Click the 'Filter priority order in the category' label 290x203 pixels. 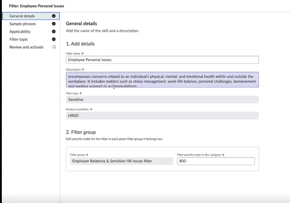pyautogui.click(x=199, y=155)
